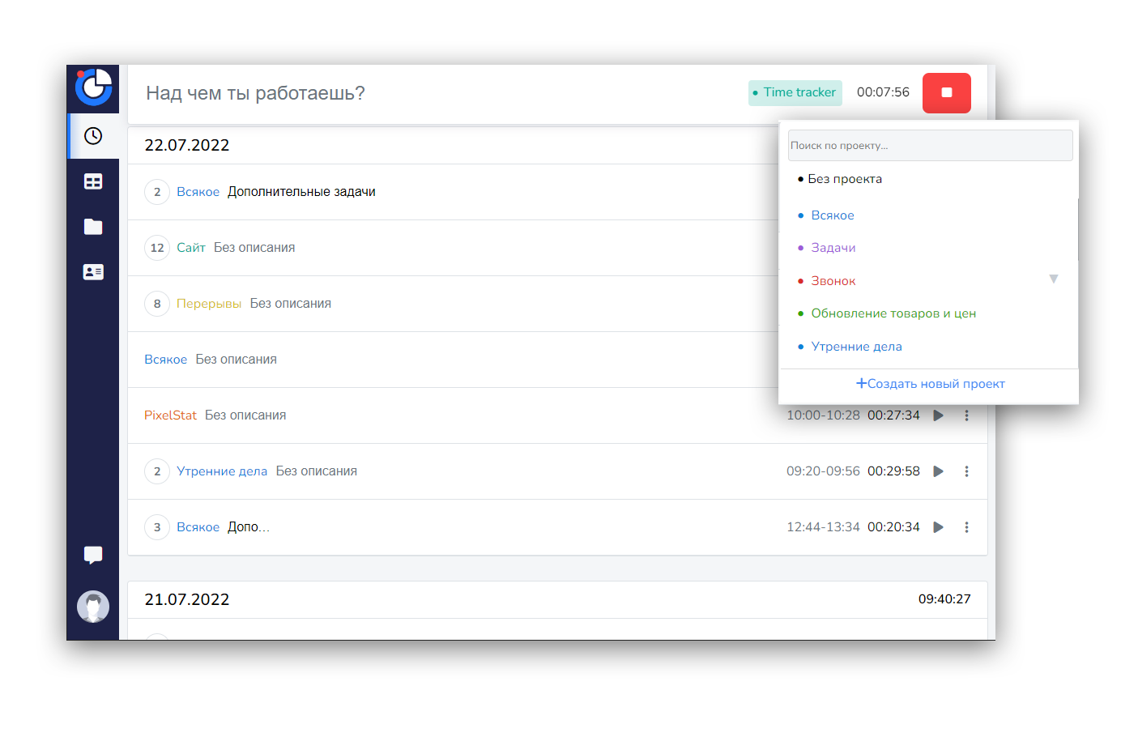The image size is (1121, 754).
Task: Resume the PixelStat entry with play icon
Action: (938, 415)
